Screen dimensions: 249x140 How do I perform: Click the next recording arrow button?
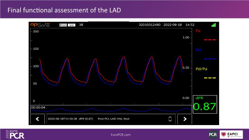point(185,119)
